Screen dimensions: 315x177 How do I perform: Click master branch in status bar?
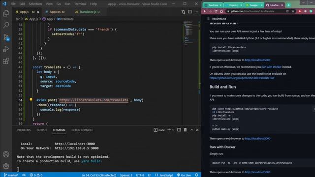click(x=11, y=175)
